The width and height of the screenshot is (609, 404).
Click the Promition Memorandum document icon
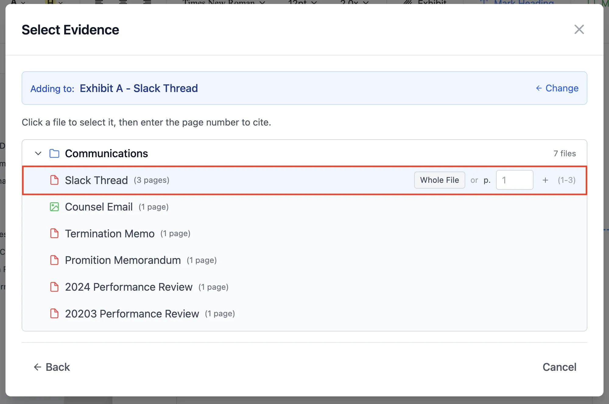(x=54, y=260)
